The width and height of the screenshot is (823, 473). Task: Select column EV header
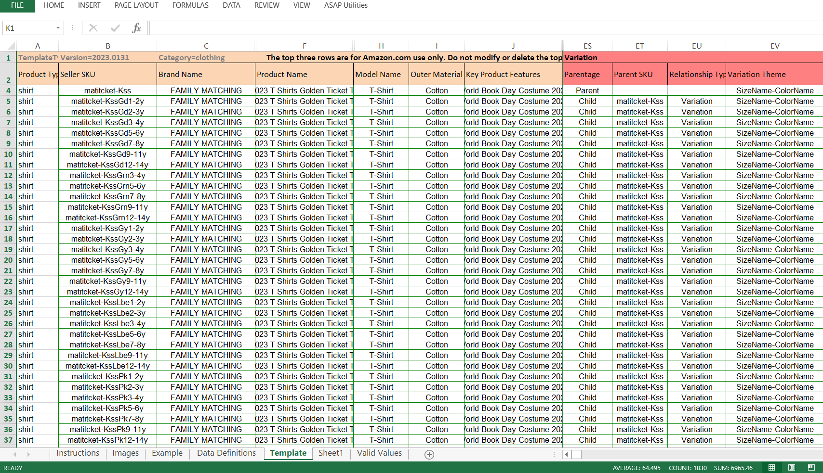tap(775, 46)
